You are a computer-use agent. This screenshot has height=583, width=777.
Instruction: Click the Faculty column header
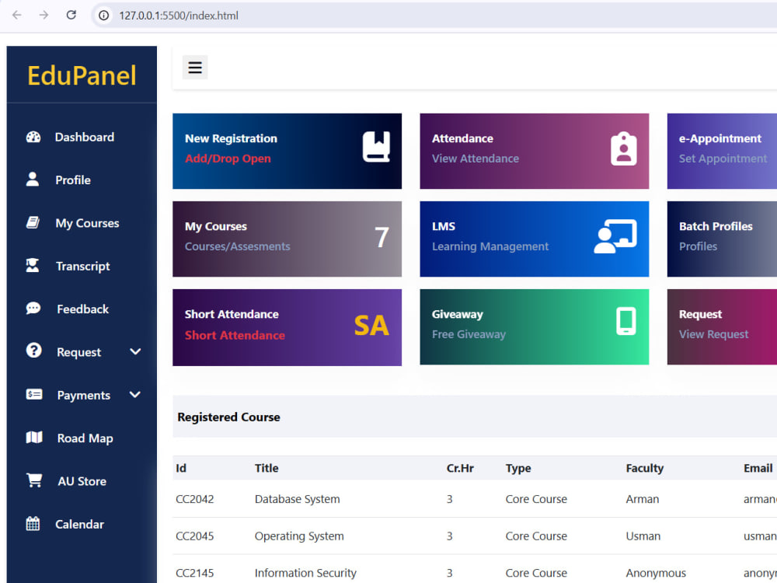coord(645,469)
